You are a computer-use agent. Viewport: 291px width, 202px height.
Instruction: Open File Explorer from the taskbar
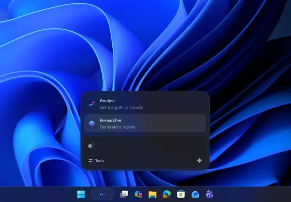[152, 194]
